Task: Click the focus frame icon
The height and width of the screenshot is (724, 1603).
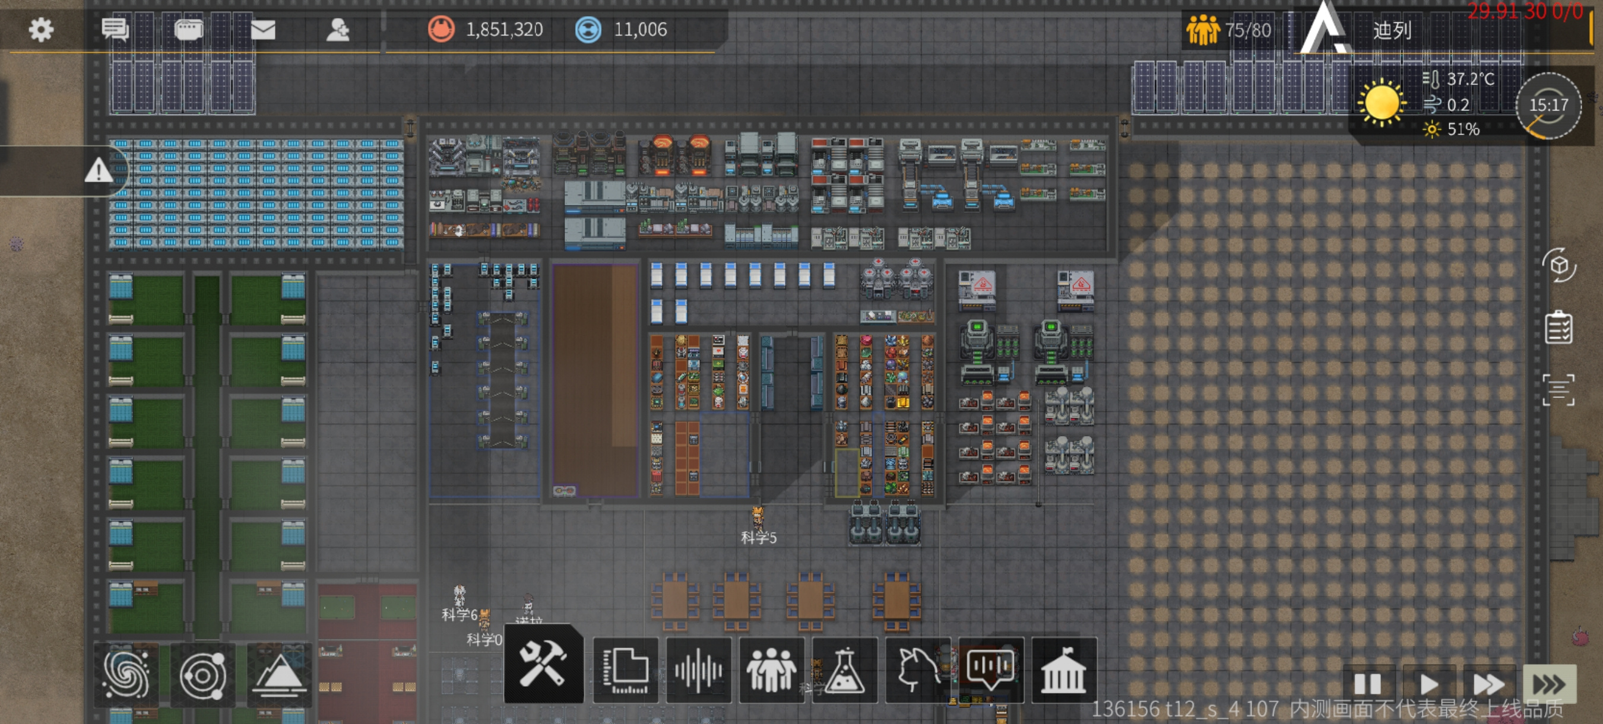Action: coord(1559,390)
